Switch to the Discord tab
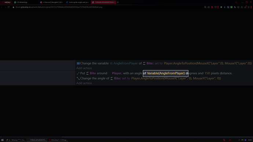 pyautogui.click(x=51, y=2)
